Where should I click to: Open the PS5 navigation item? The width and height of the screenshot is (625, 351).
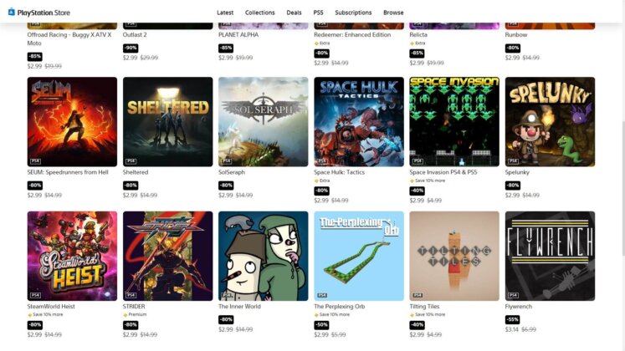(x=318, y=13)
